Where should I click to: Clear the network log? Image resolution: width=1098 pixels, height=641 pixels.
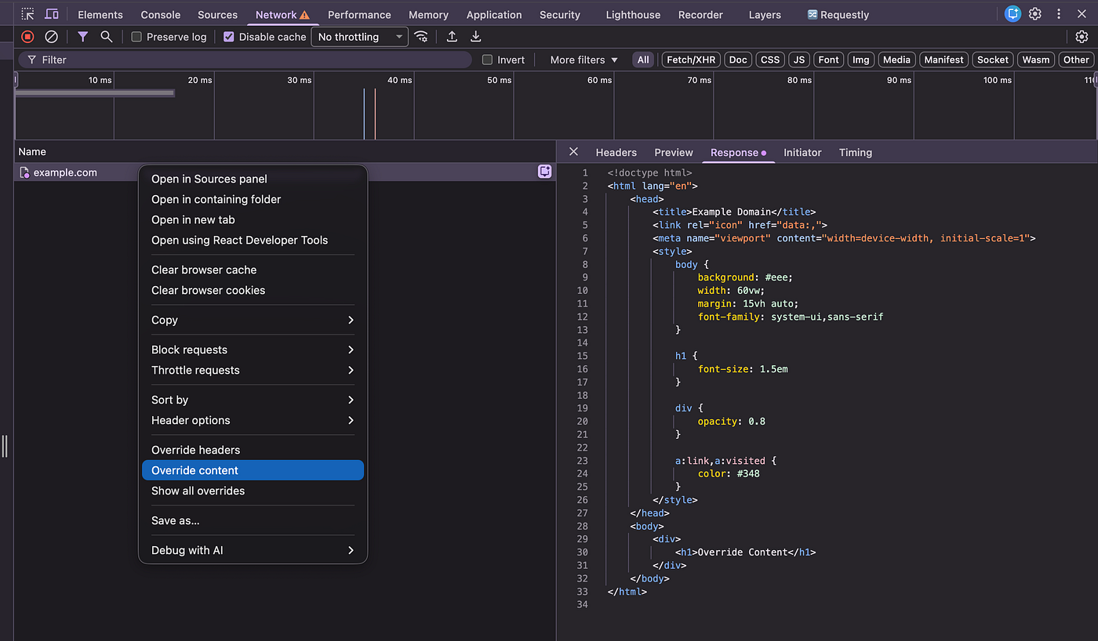tap(51, 37)
